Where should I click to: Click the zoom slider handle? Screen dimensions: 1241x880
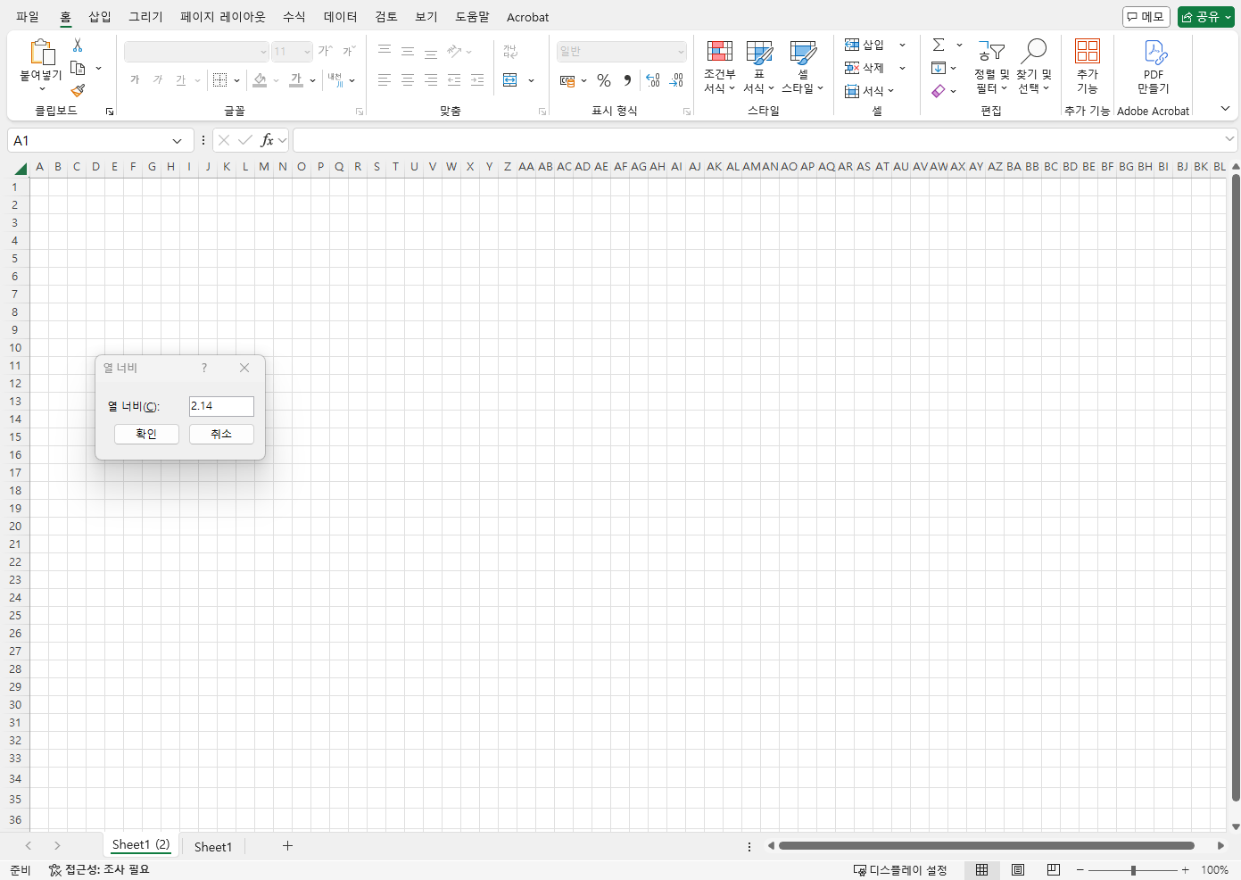(x=1133, y=870)
